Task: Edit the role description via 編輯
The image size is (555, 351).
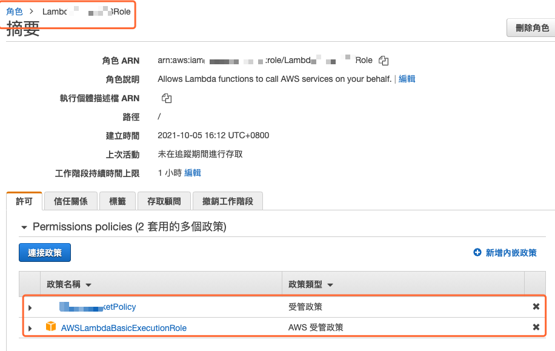Action: (x=407, y=79)
